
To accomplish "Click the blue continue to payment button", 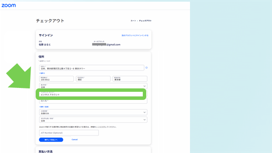I will tap(51, 140).
